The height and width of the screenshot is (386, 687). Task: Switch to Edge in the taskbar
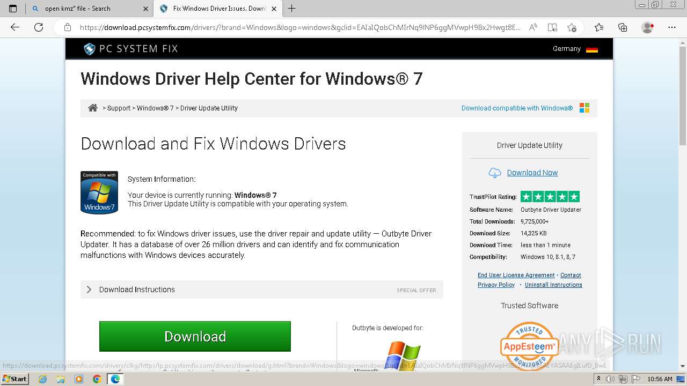pyautogui.click(x=115, y=379)
